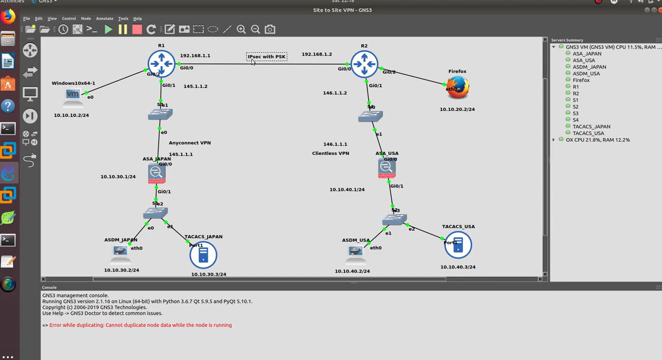This screenshot has height=360, width=662.
Task: Zoom in on the topology
Action: (241, 29)
